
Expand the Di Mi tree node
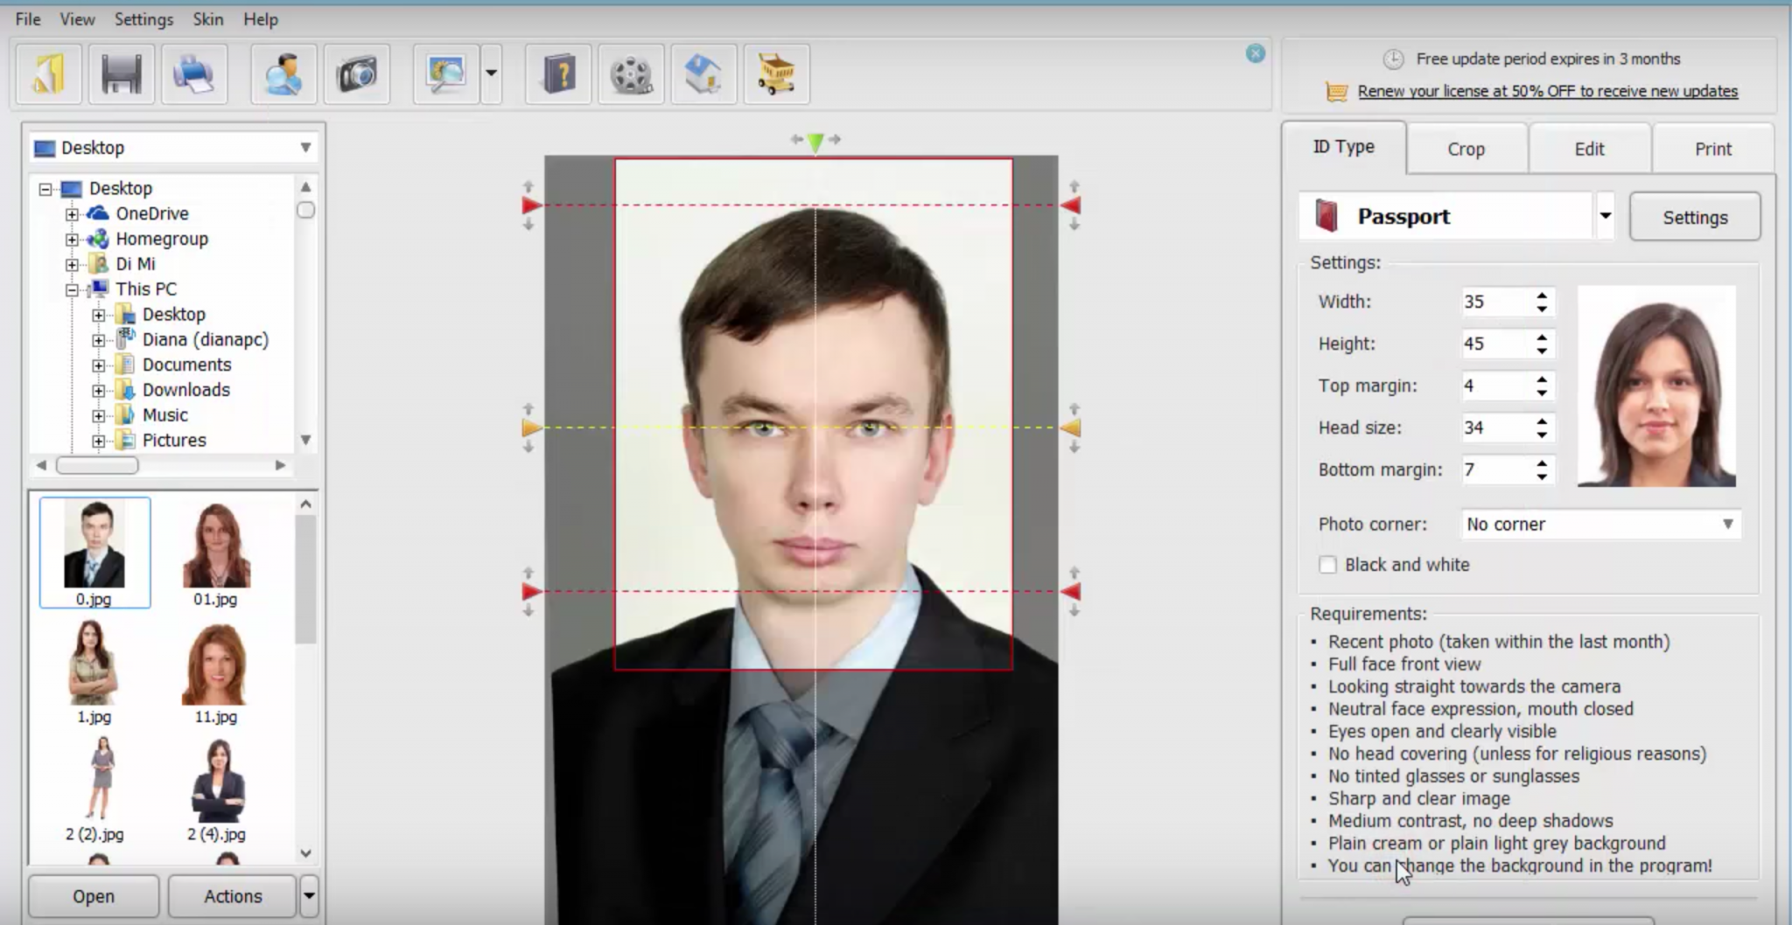73,264
